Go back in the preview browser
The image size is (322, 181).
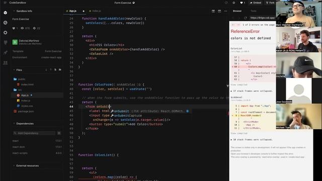[233, 18]
